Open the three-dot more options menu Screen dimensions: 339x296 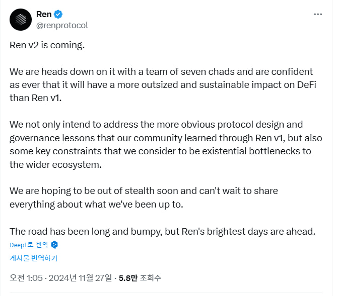tap(318, 14)
